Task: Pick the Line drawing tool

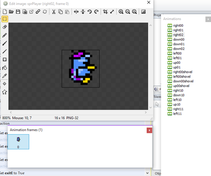Action: (x=5, y=51)
